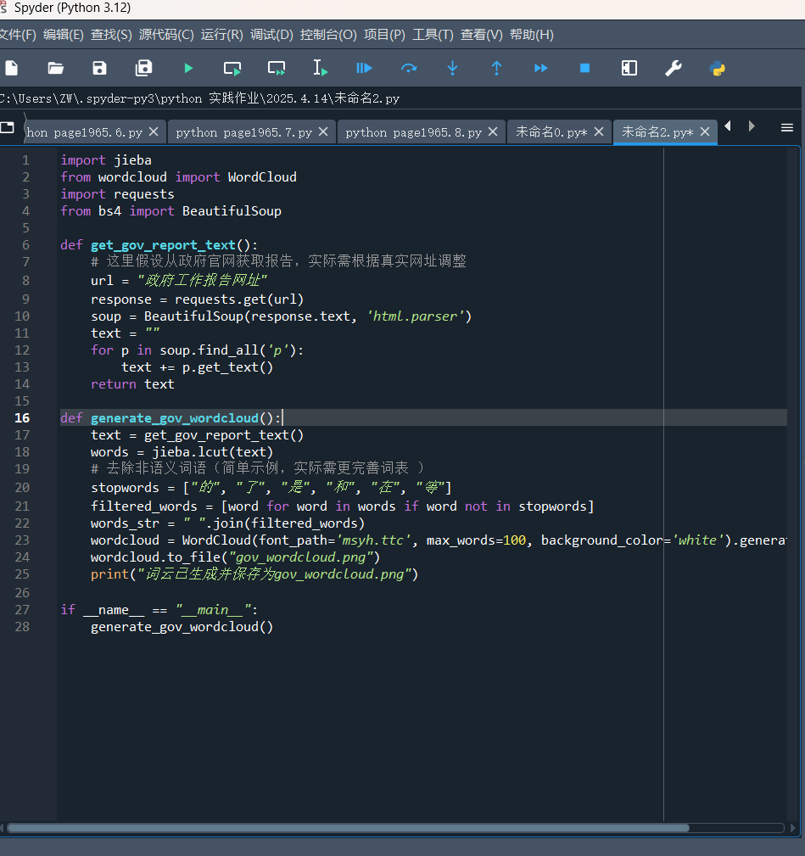Click line number 23 in the gutter
This screenshot has width=805, height=856.
pyautogui.click(x=22, y=540)
